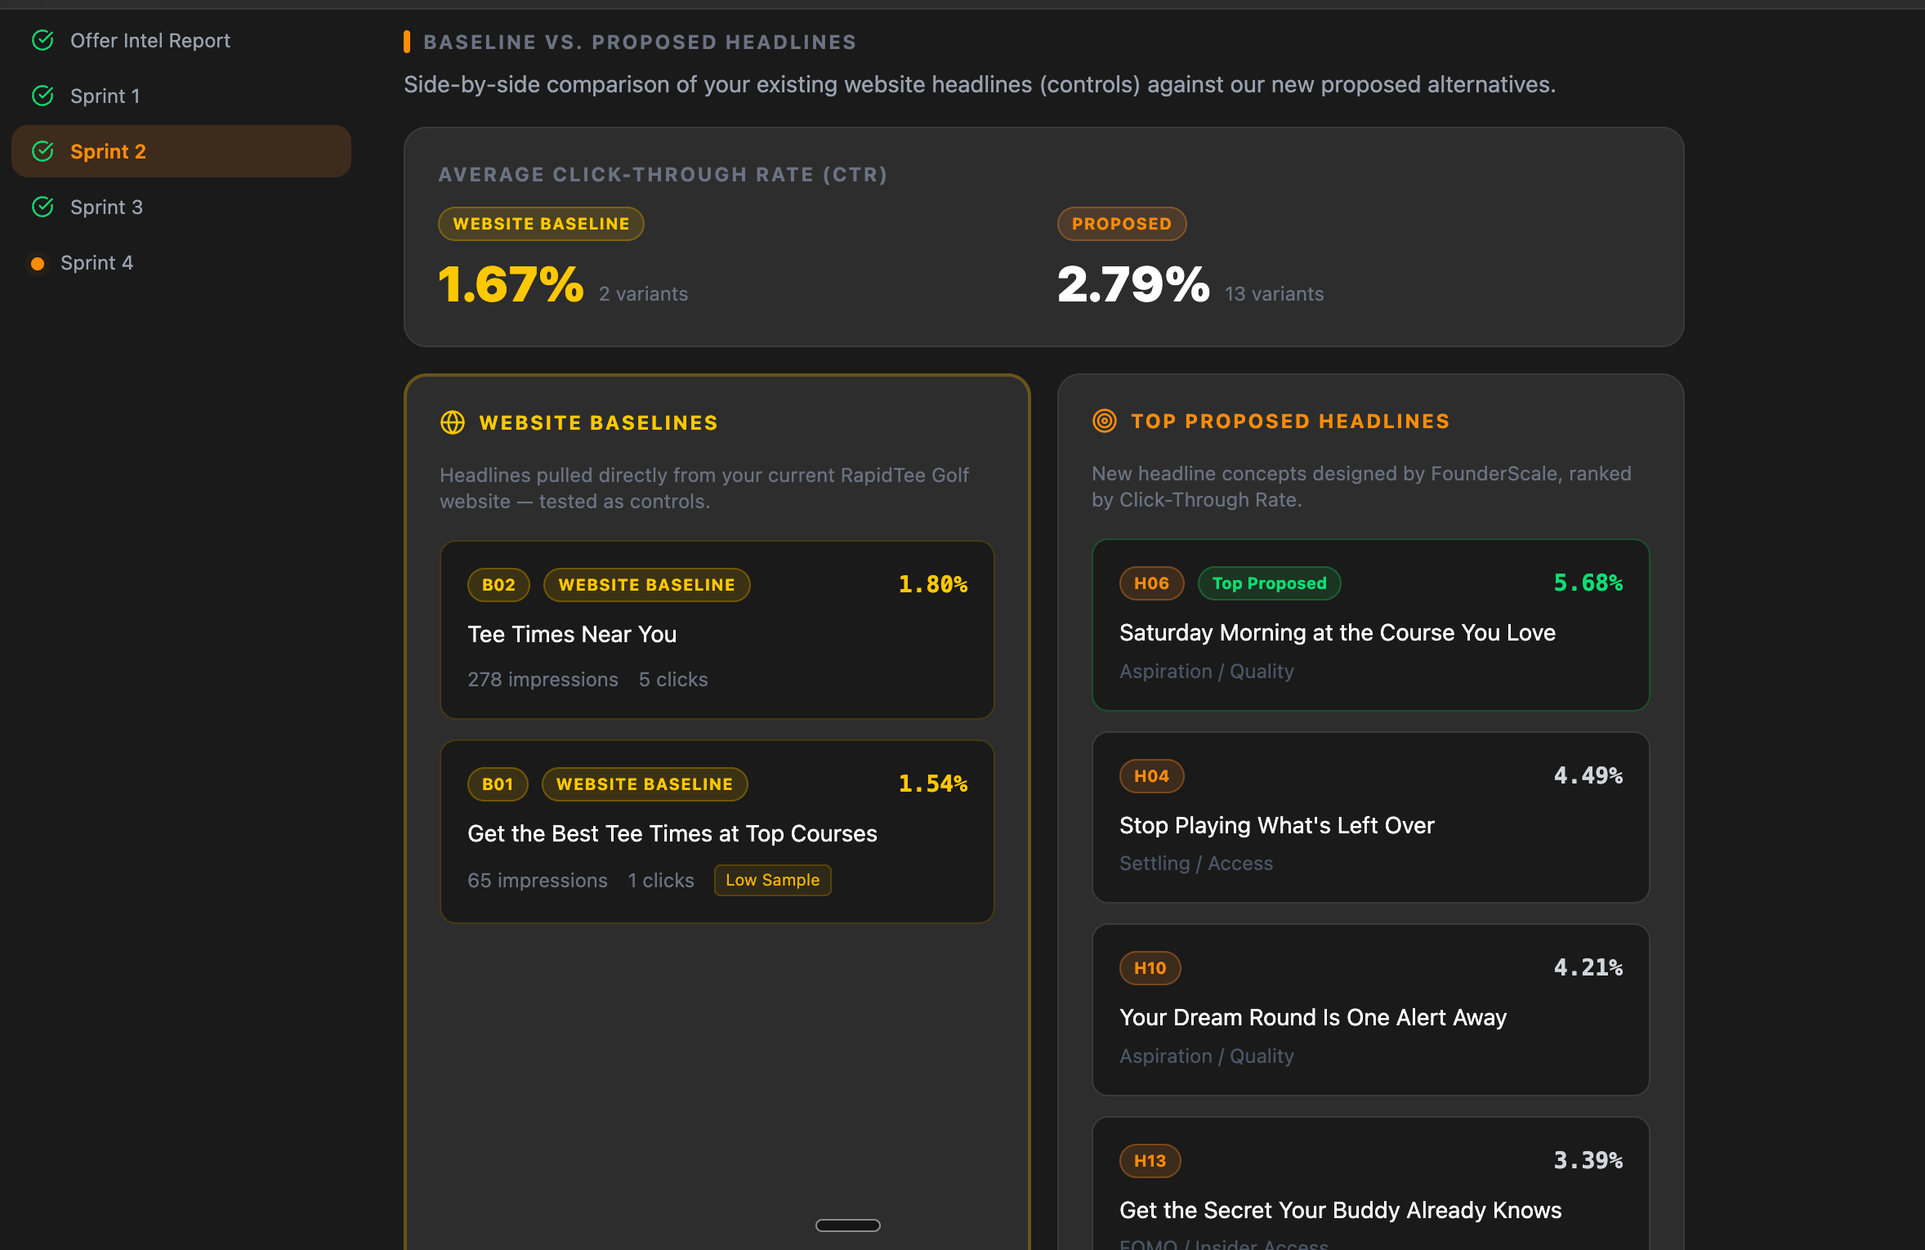The image size is (1925, 1250).
Task: Click the target icon beside Top Proposed Headlines
Action: 1104,421
